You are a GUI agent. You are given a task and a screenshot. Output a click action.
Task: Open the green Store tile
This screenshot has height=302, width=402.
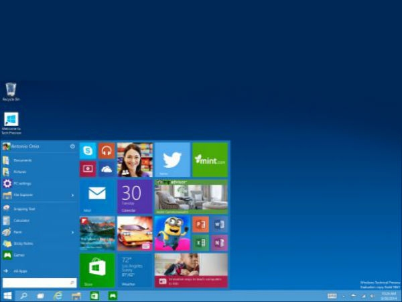pos(97,270)
